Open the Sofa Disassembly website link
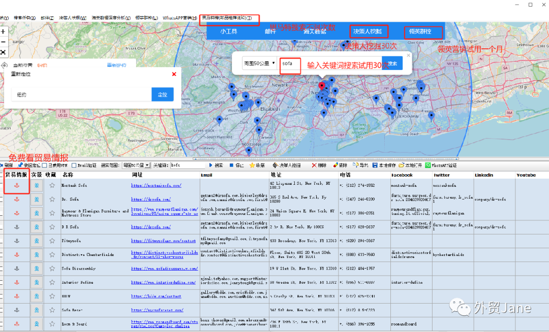 (165, 269)
